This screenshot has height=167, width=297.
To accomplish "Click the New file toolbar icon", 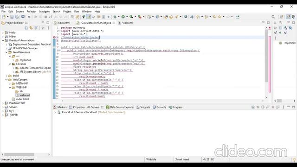I will click(x=4, y=17).
